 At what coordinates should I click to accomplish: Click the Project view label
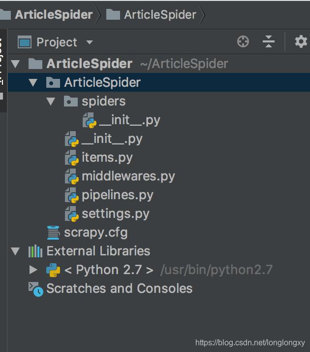(x=57, y=42)
